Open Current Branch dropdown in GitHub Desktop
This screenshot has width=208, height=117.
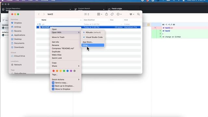(90, 9)
